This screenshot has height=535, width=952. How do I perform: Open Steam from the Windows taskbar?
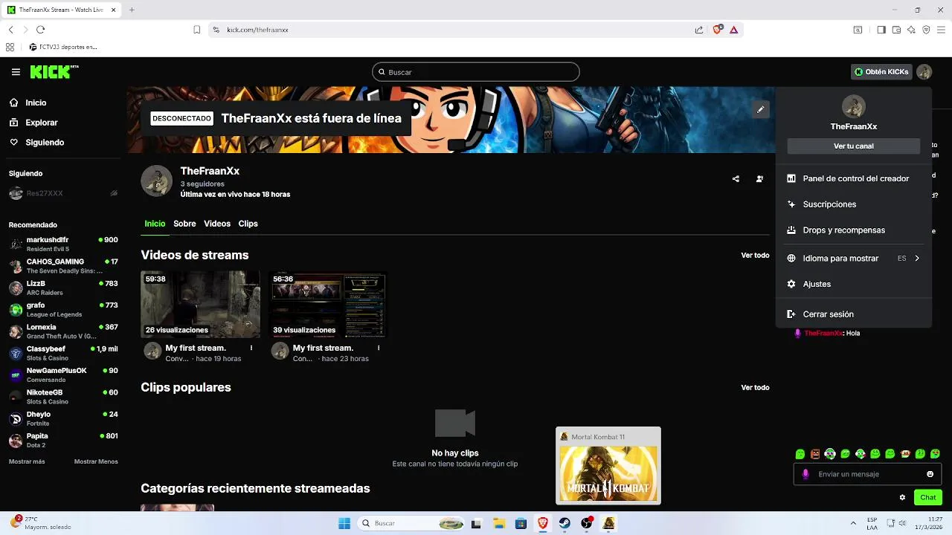point(565,523)
